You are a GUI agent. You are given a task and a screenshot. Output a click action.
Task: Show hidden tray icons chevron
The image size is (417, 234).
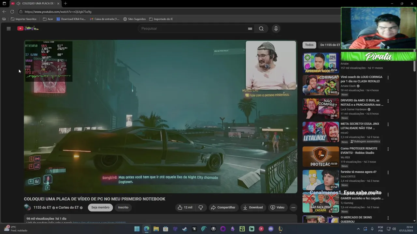(x=358, y=229)
